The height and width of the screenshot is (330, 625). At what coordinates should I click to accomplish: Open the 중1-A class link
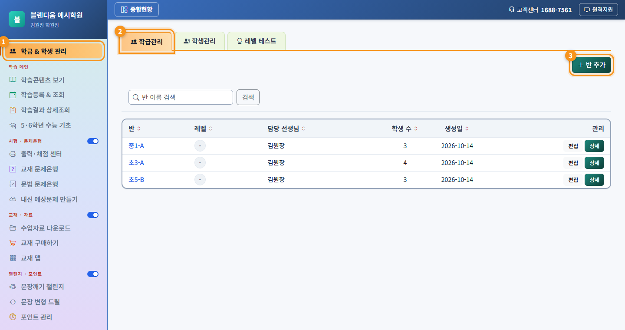tap(136, 146)
